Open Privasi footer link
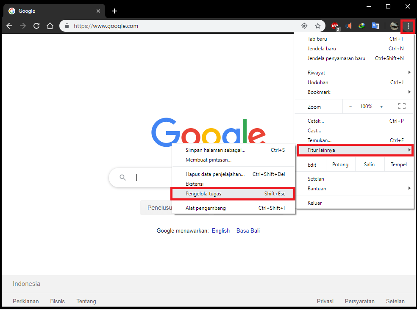 pos(325,301)
